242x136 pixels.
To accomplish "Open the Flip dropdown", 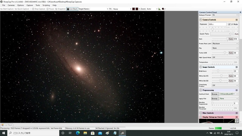I will point(225,48).
